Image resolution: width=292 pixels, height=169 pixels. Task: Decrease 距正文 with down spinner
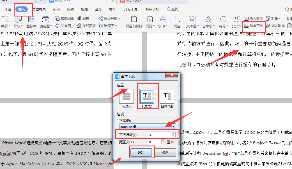(163, 143)
